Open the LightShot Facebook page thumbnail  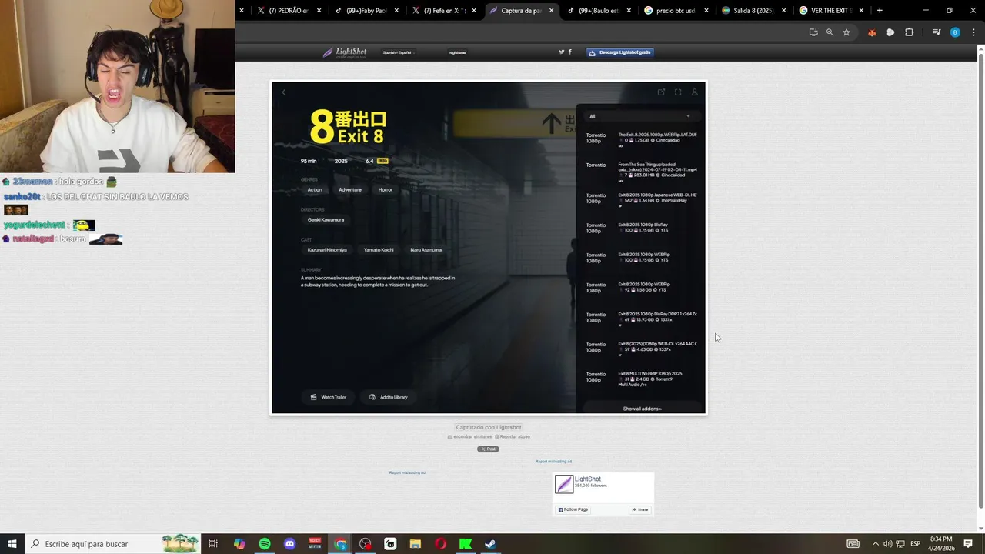click(x=564, y=484)
